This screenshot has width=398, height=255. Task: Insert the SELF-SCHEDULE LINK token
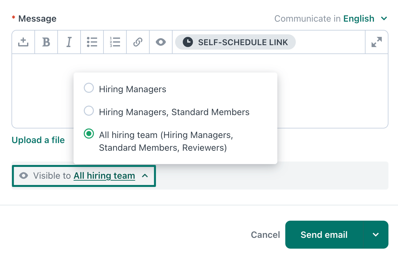[x=235, y=42]
